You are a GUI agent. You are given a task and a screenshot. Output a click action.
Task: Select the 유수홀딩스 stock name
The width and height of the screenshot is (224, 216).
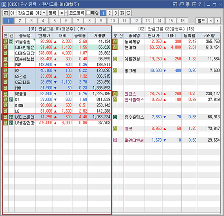[134, 117]
